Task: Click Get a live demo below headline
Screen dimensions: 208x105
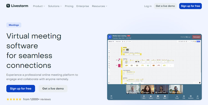Action: tap(53, 89)
